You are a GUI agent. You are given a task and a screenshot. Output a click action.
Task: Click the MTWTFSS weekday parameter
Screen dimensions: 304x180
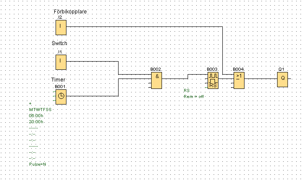click(40, 110)
